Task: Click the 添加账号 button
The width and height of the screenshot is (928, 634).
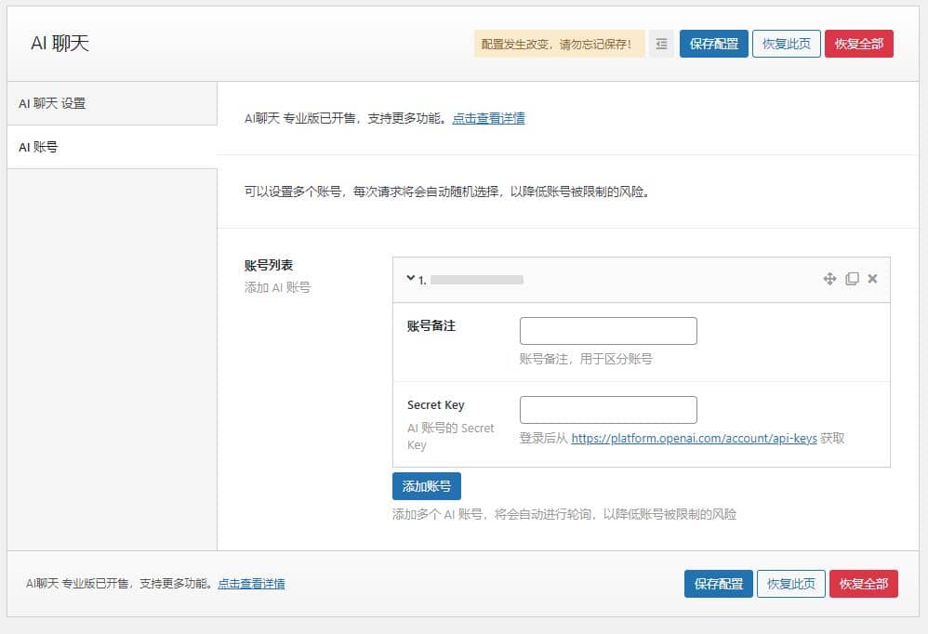Action: pyautogui.click(x=427, y=486)
